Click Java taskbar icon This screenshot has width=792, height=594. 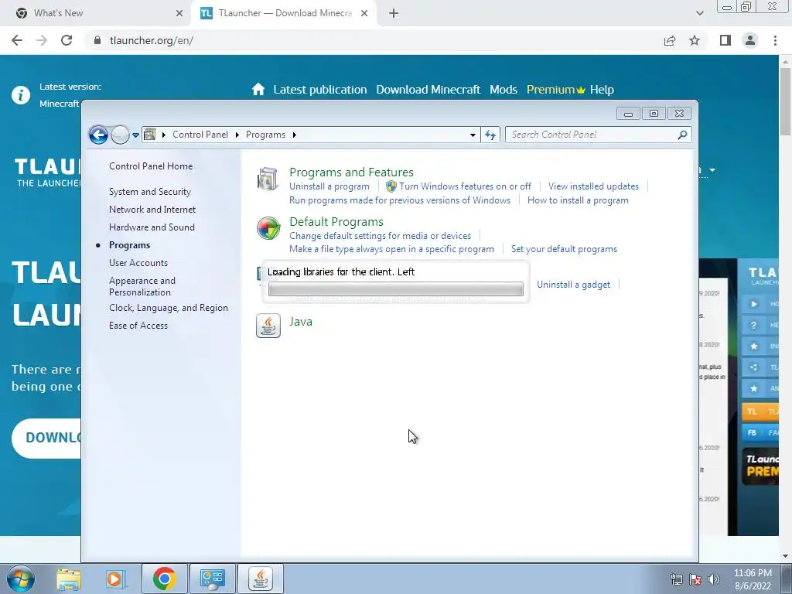261,579
